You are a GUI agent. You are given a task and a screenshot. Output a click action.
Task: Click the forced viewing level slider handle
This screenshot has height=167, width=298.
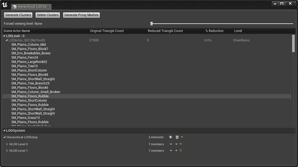152,23
